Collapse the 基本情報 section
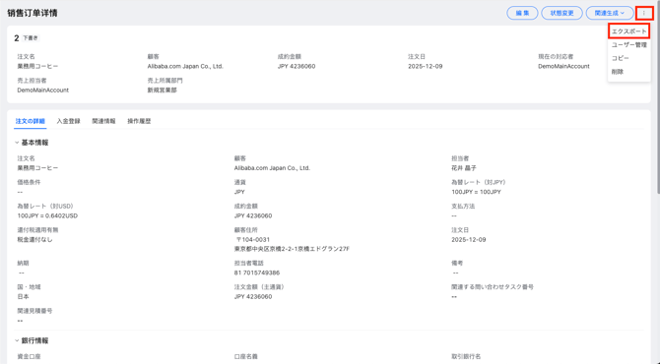Viewport: 660px width, 364px height. (x=17, y=143)
